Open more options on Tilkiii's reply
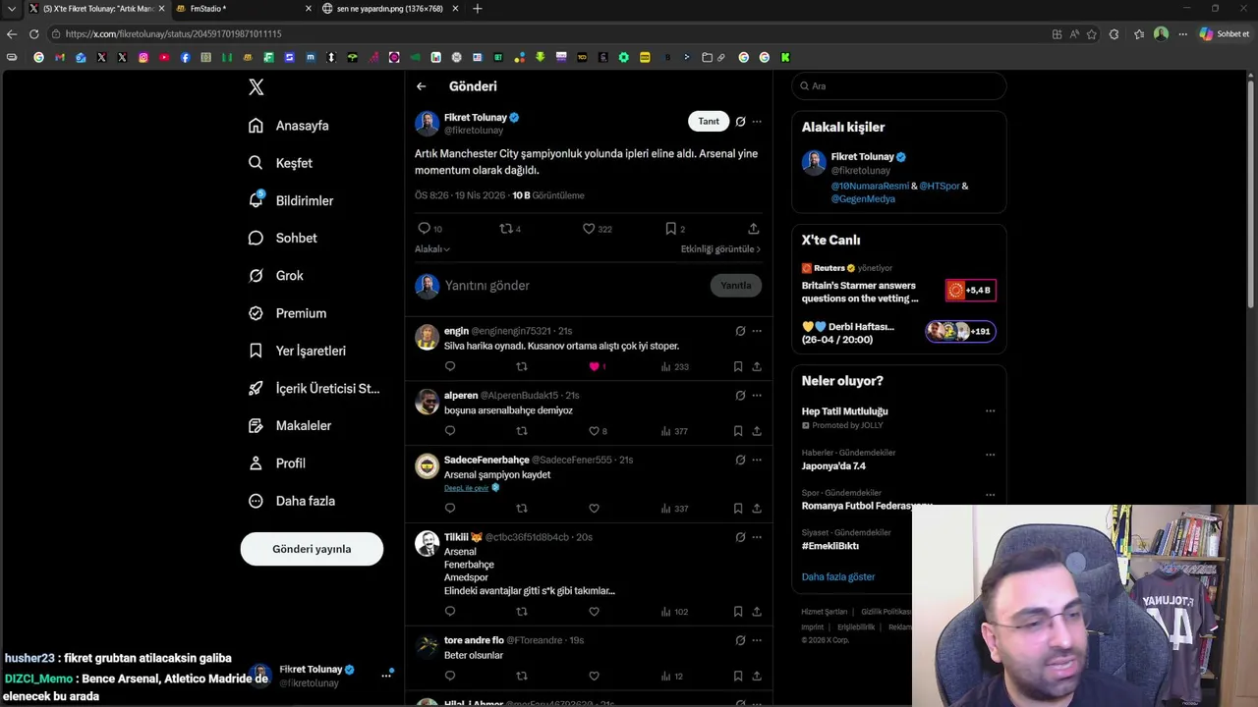 click(x=757, y=537)
